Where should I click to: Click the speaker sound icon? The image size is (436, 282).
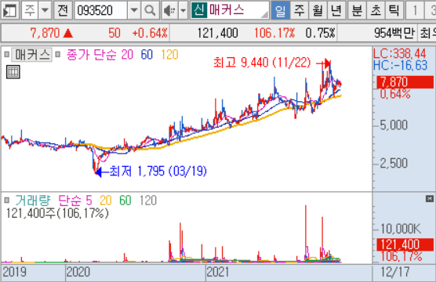[x=169, y=10]
